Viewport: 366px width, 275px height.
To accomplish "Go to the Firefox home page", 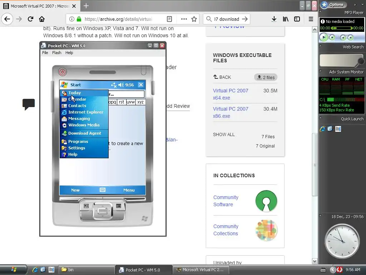I will (42, 19).
